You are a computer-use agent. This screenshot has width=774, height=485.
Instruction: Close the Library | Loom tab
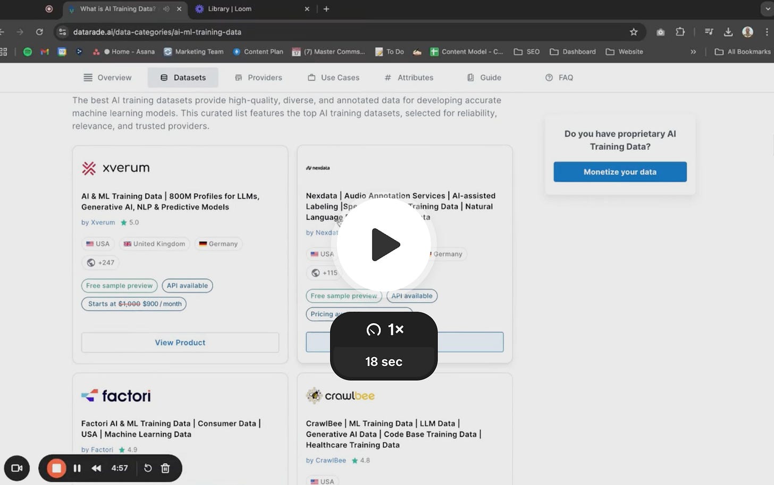tap(307, 8)
